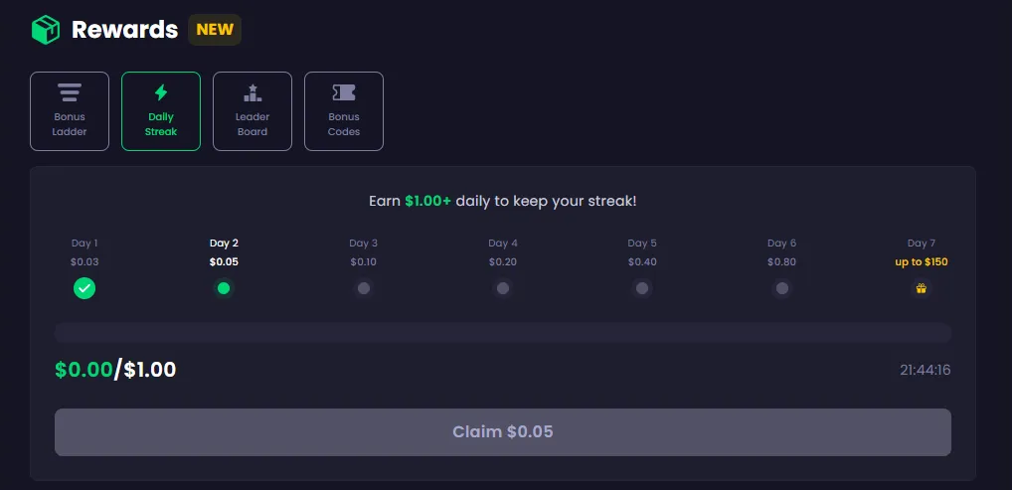Switch to the Leader Board tab
Screen dimensions: 1012x490
click(253, 111)
